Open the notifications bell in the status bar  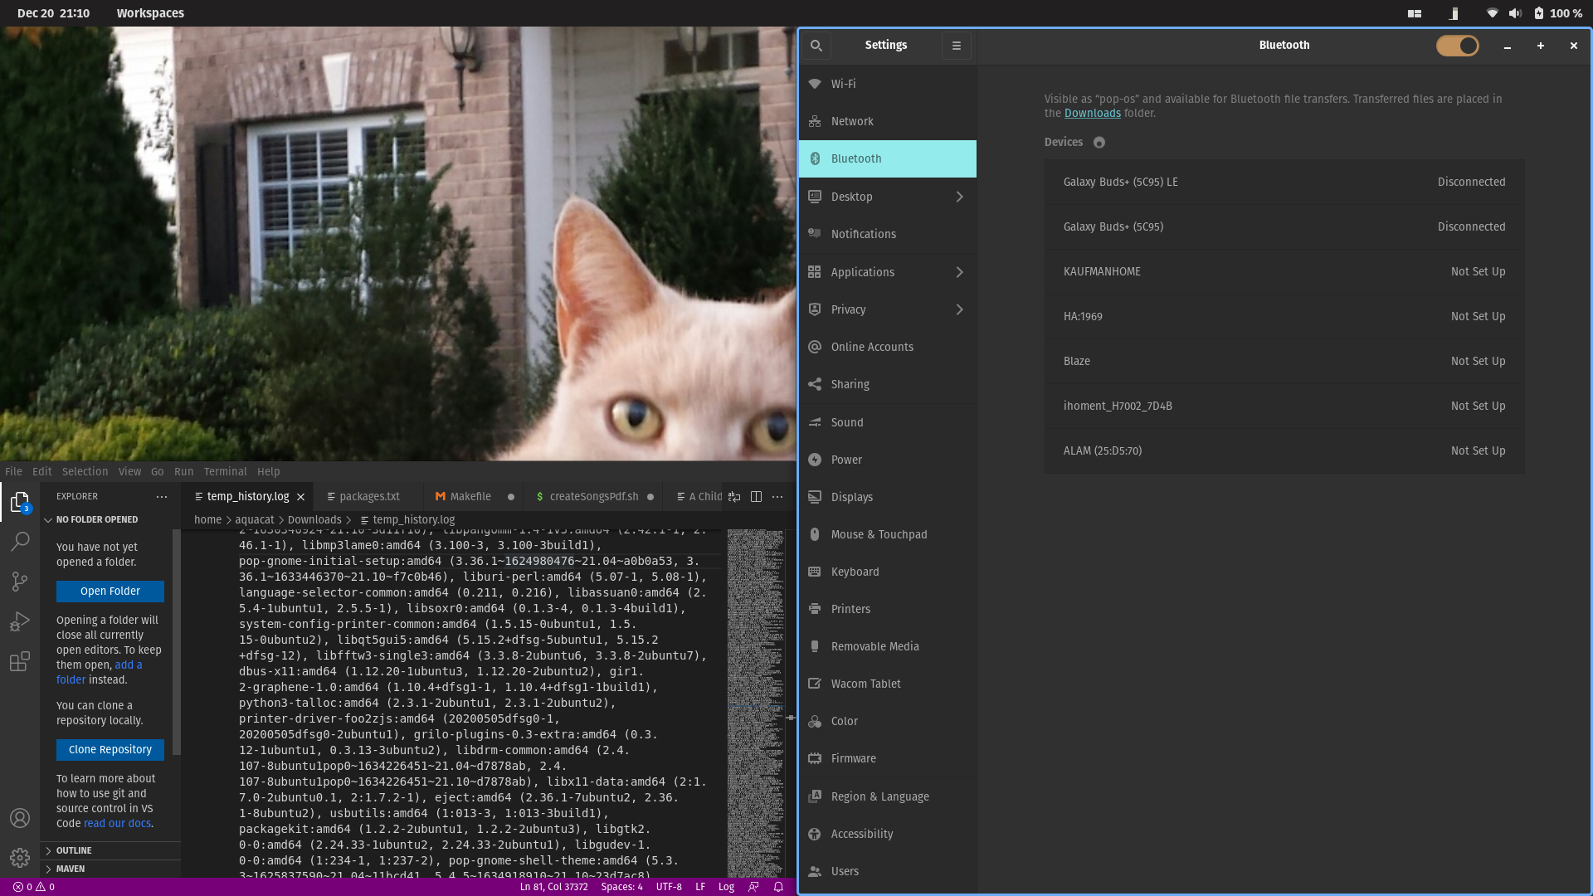[777, 887]
